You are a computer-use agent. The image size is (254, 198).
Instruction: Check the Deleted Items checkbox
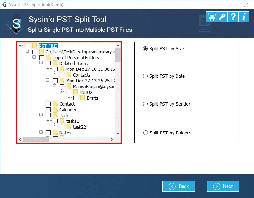coord(48,64)
